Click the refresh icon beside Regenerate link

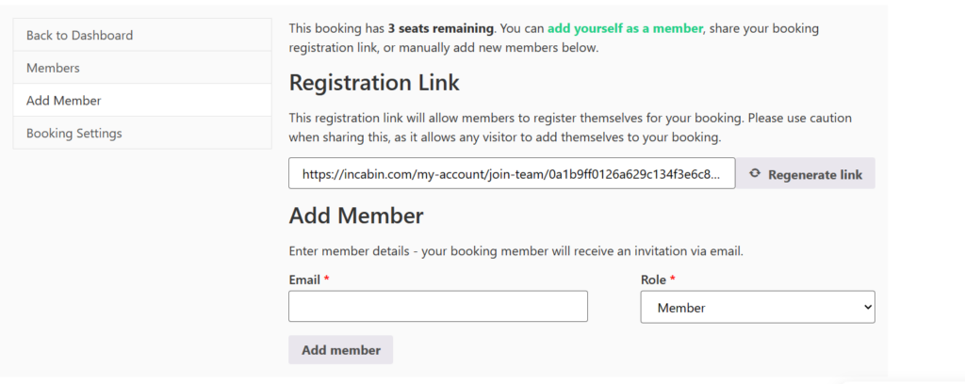[755, 174]
